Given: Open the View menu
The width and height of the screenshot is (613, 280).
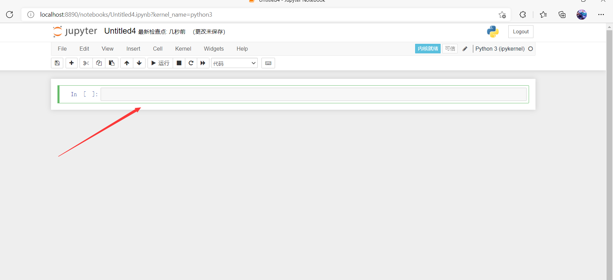Looking at the screenshot, I should [x=107, y=49].
